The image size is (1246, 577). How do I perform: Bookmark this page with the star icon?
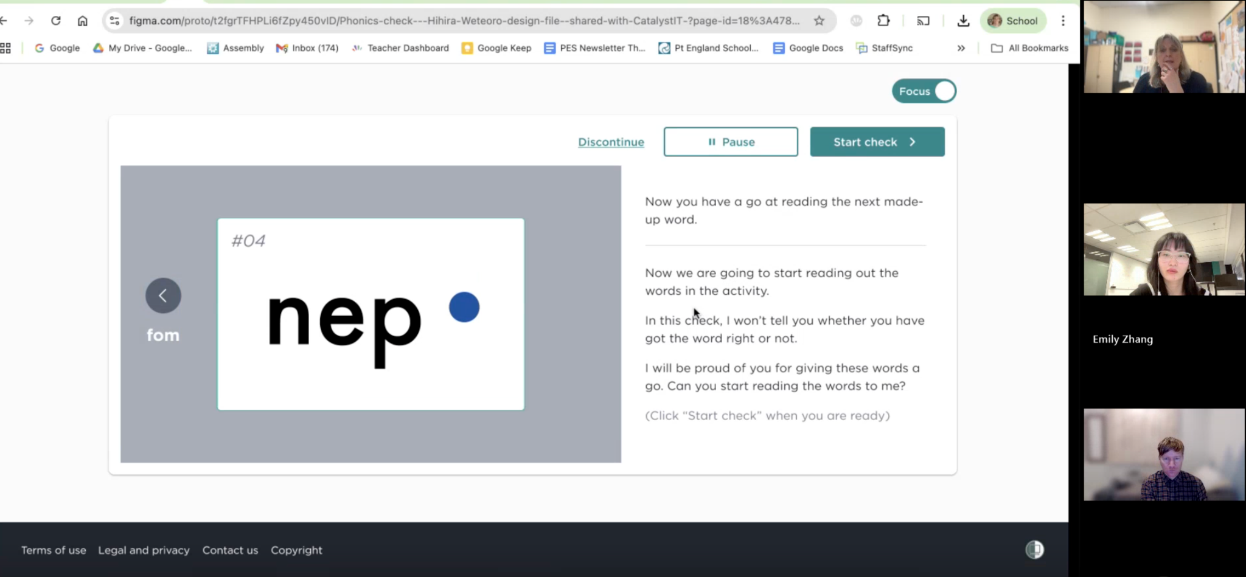tap(819, 21)
